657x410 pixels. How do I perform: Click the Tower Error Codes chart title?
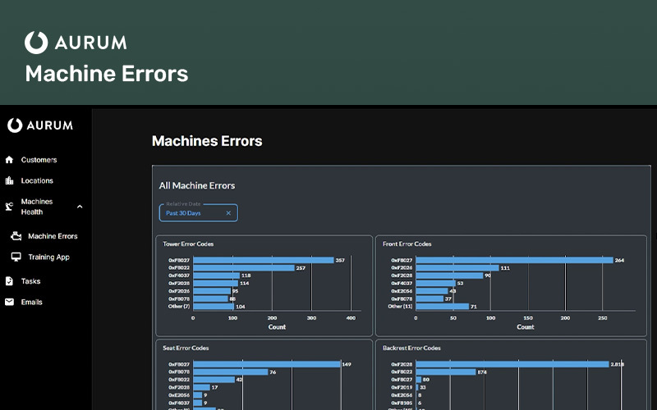188,244
